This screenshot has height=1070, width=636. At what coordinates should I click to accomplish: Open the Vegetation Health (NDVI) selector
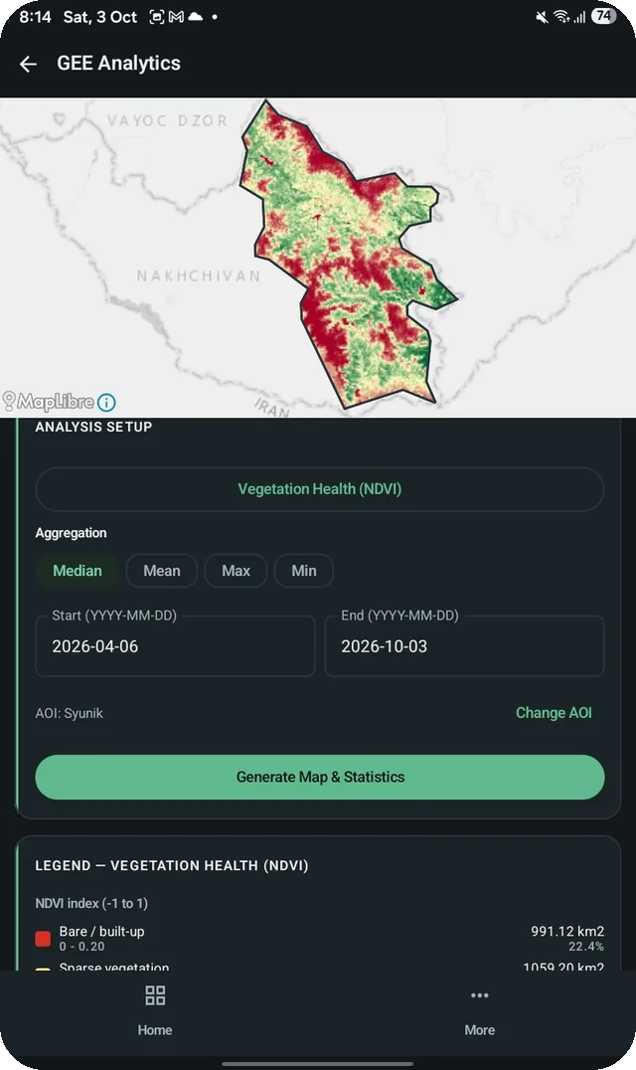click(x=320, y=489)
